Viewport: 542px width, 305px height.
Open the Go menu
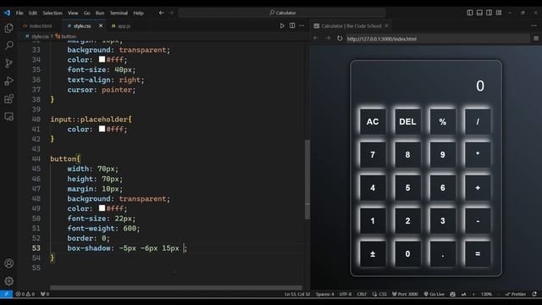86,13
